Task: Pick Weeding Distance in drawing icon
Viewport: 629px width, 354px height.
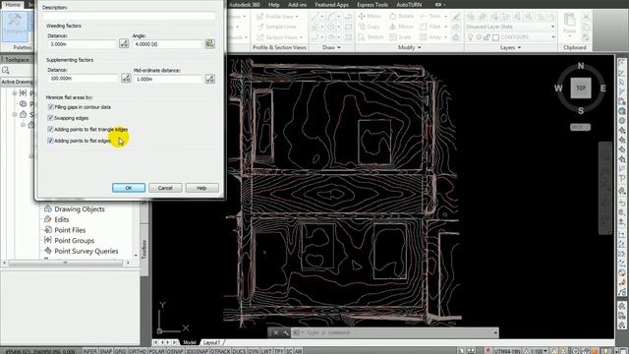Action: coord(124,43)
